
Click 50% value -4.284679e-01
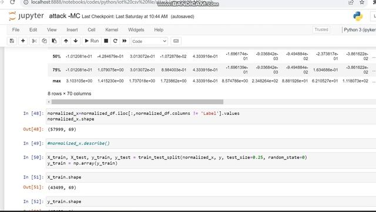click(x=110, y=57)
